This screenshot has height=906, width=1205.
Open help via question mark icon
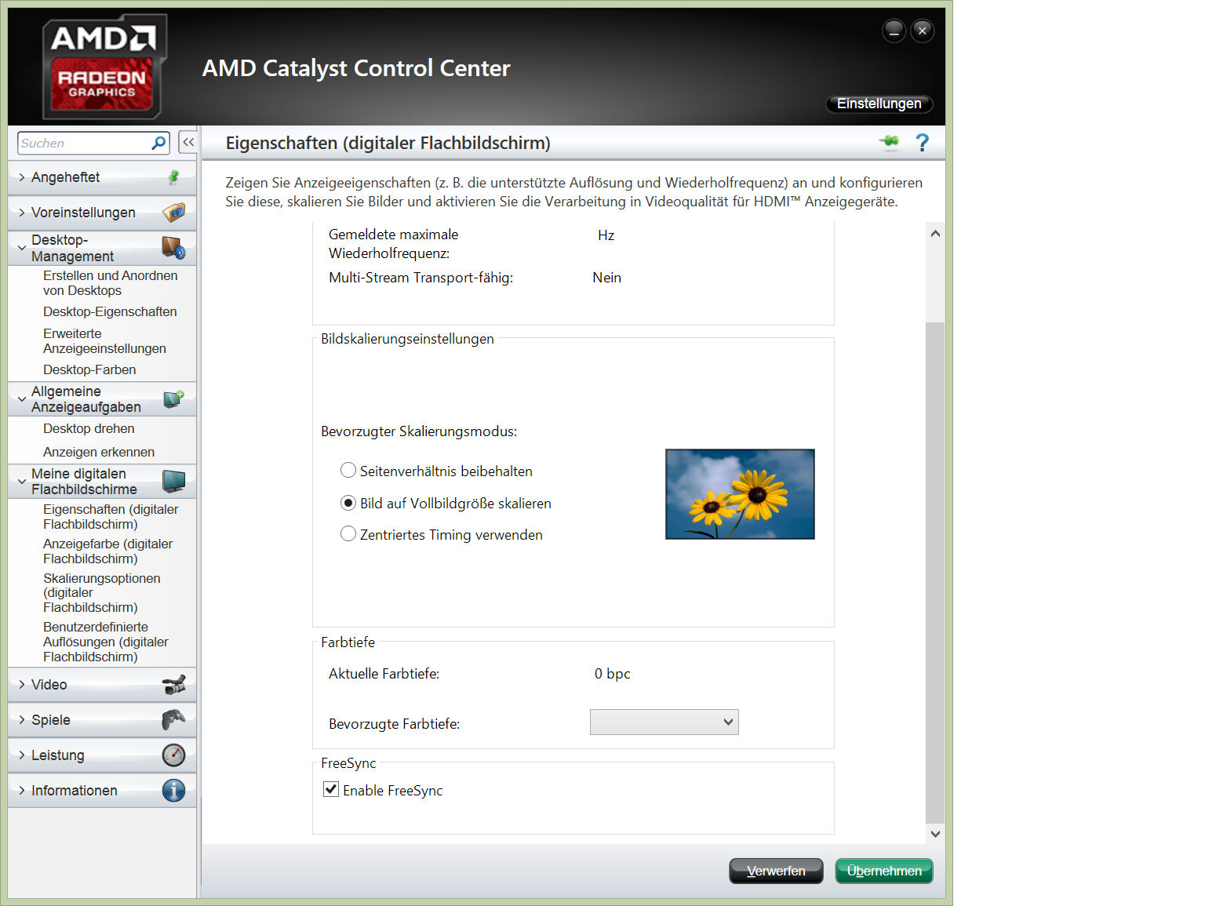pyautogui.click(x=922, y=143)
